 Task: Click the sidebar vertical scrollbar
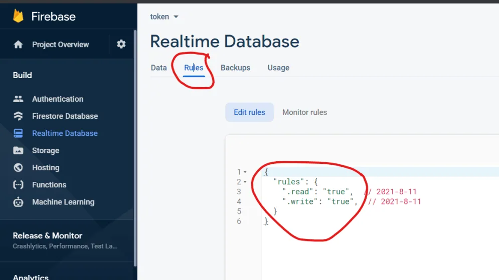click(x=135, y=148)
